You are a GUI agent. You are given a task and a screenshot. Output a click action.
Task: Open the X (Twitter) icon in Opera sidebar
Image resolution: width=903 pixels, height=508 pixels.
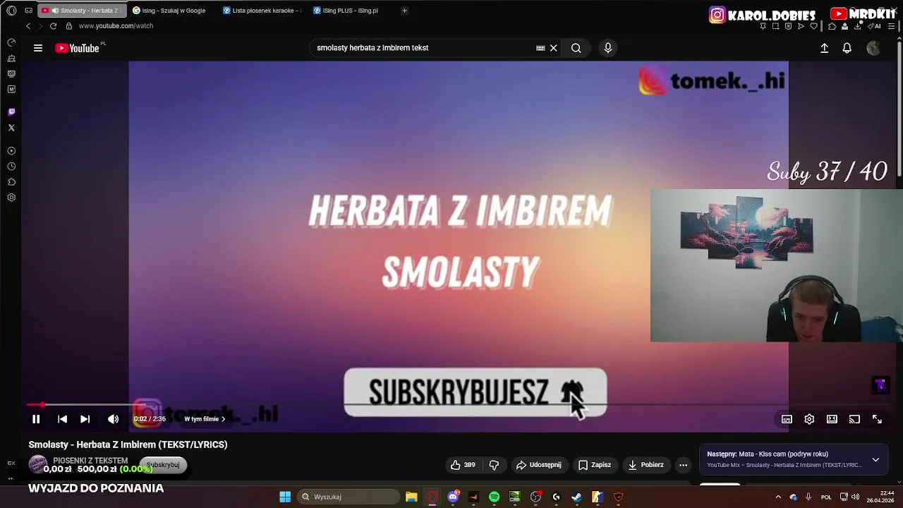tap(11, 128)
